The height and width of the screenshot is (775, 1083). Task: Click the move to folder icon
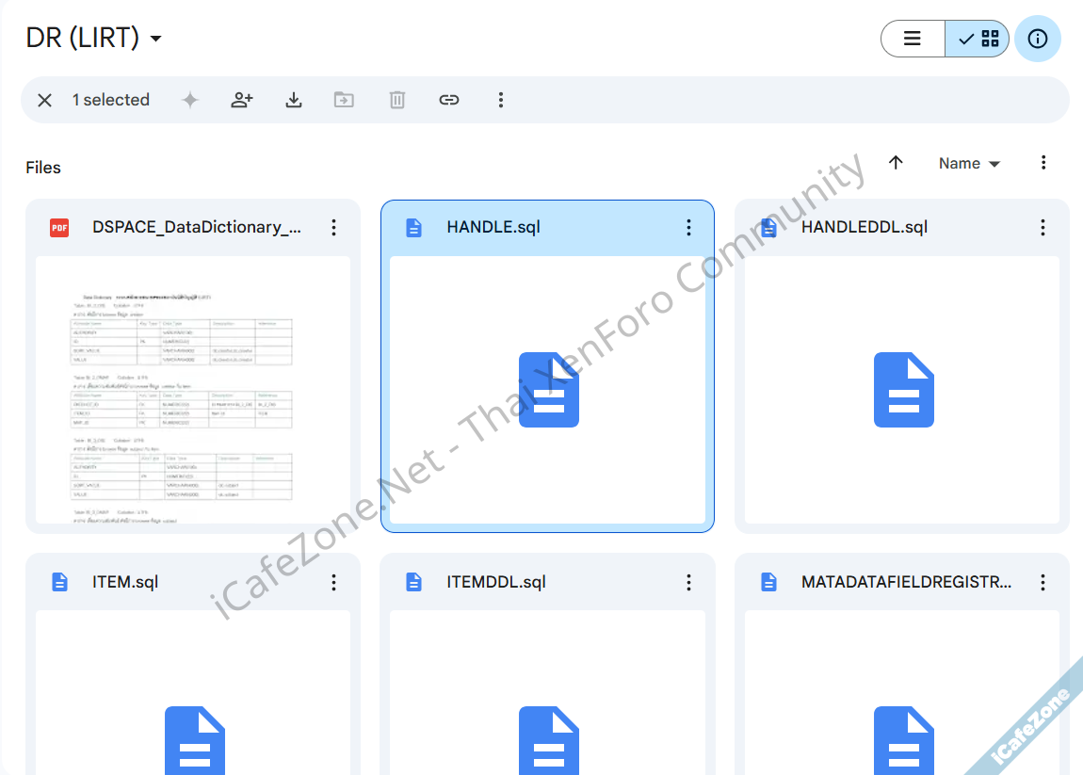[x=345, y=100]
